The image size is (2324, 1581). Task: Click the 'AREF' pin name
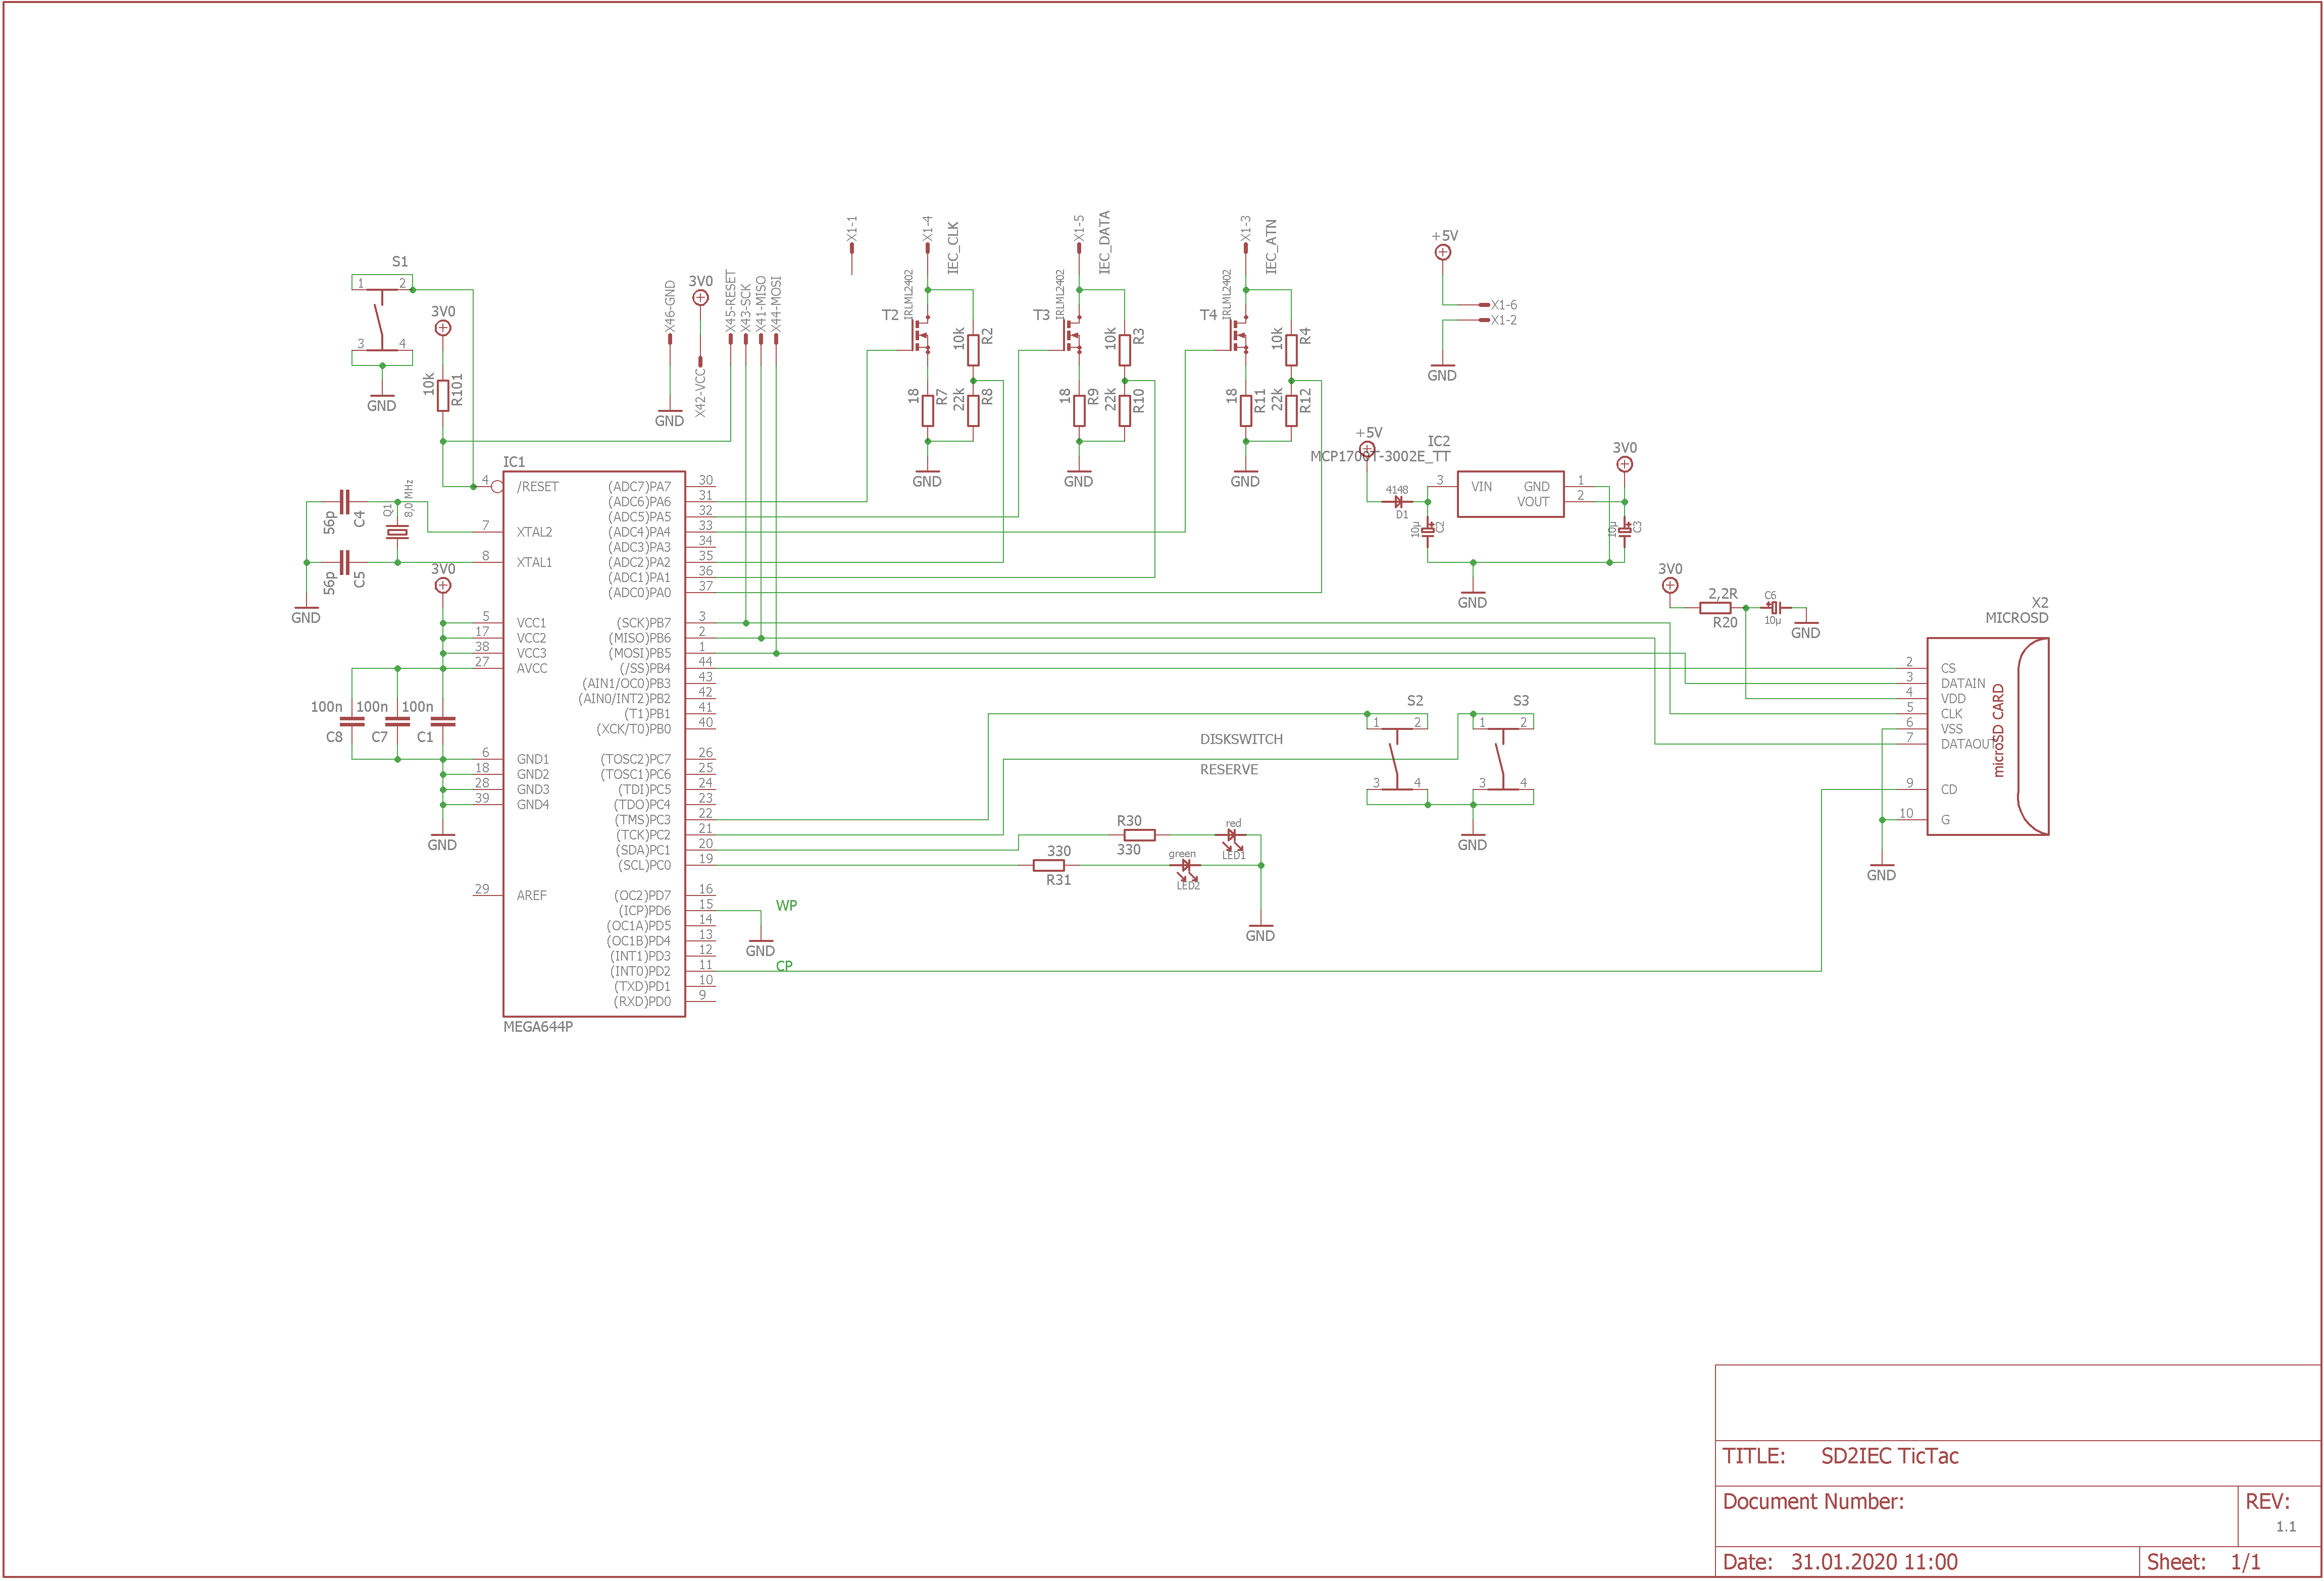(x=532, y=895)
